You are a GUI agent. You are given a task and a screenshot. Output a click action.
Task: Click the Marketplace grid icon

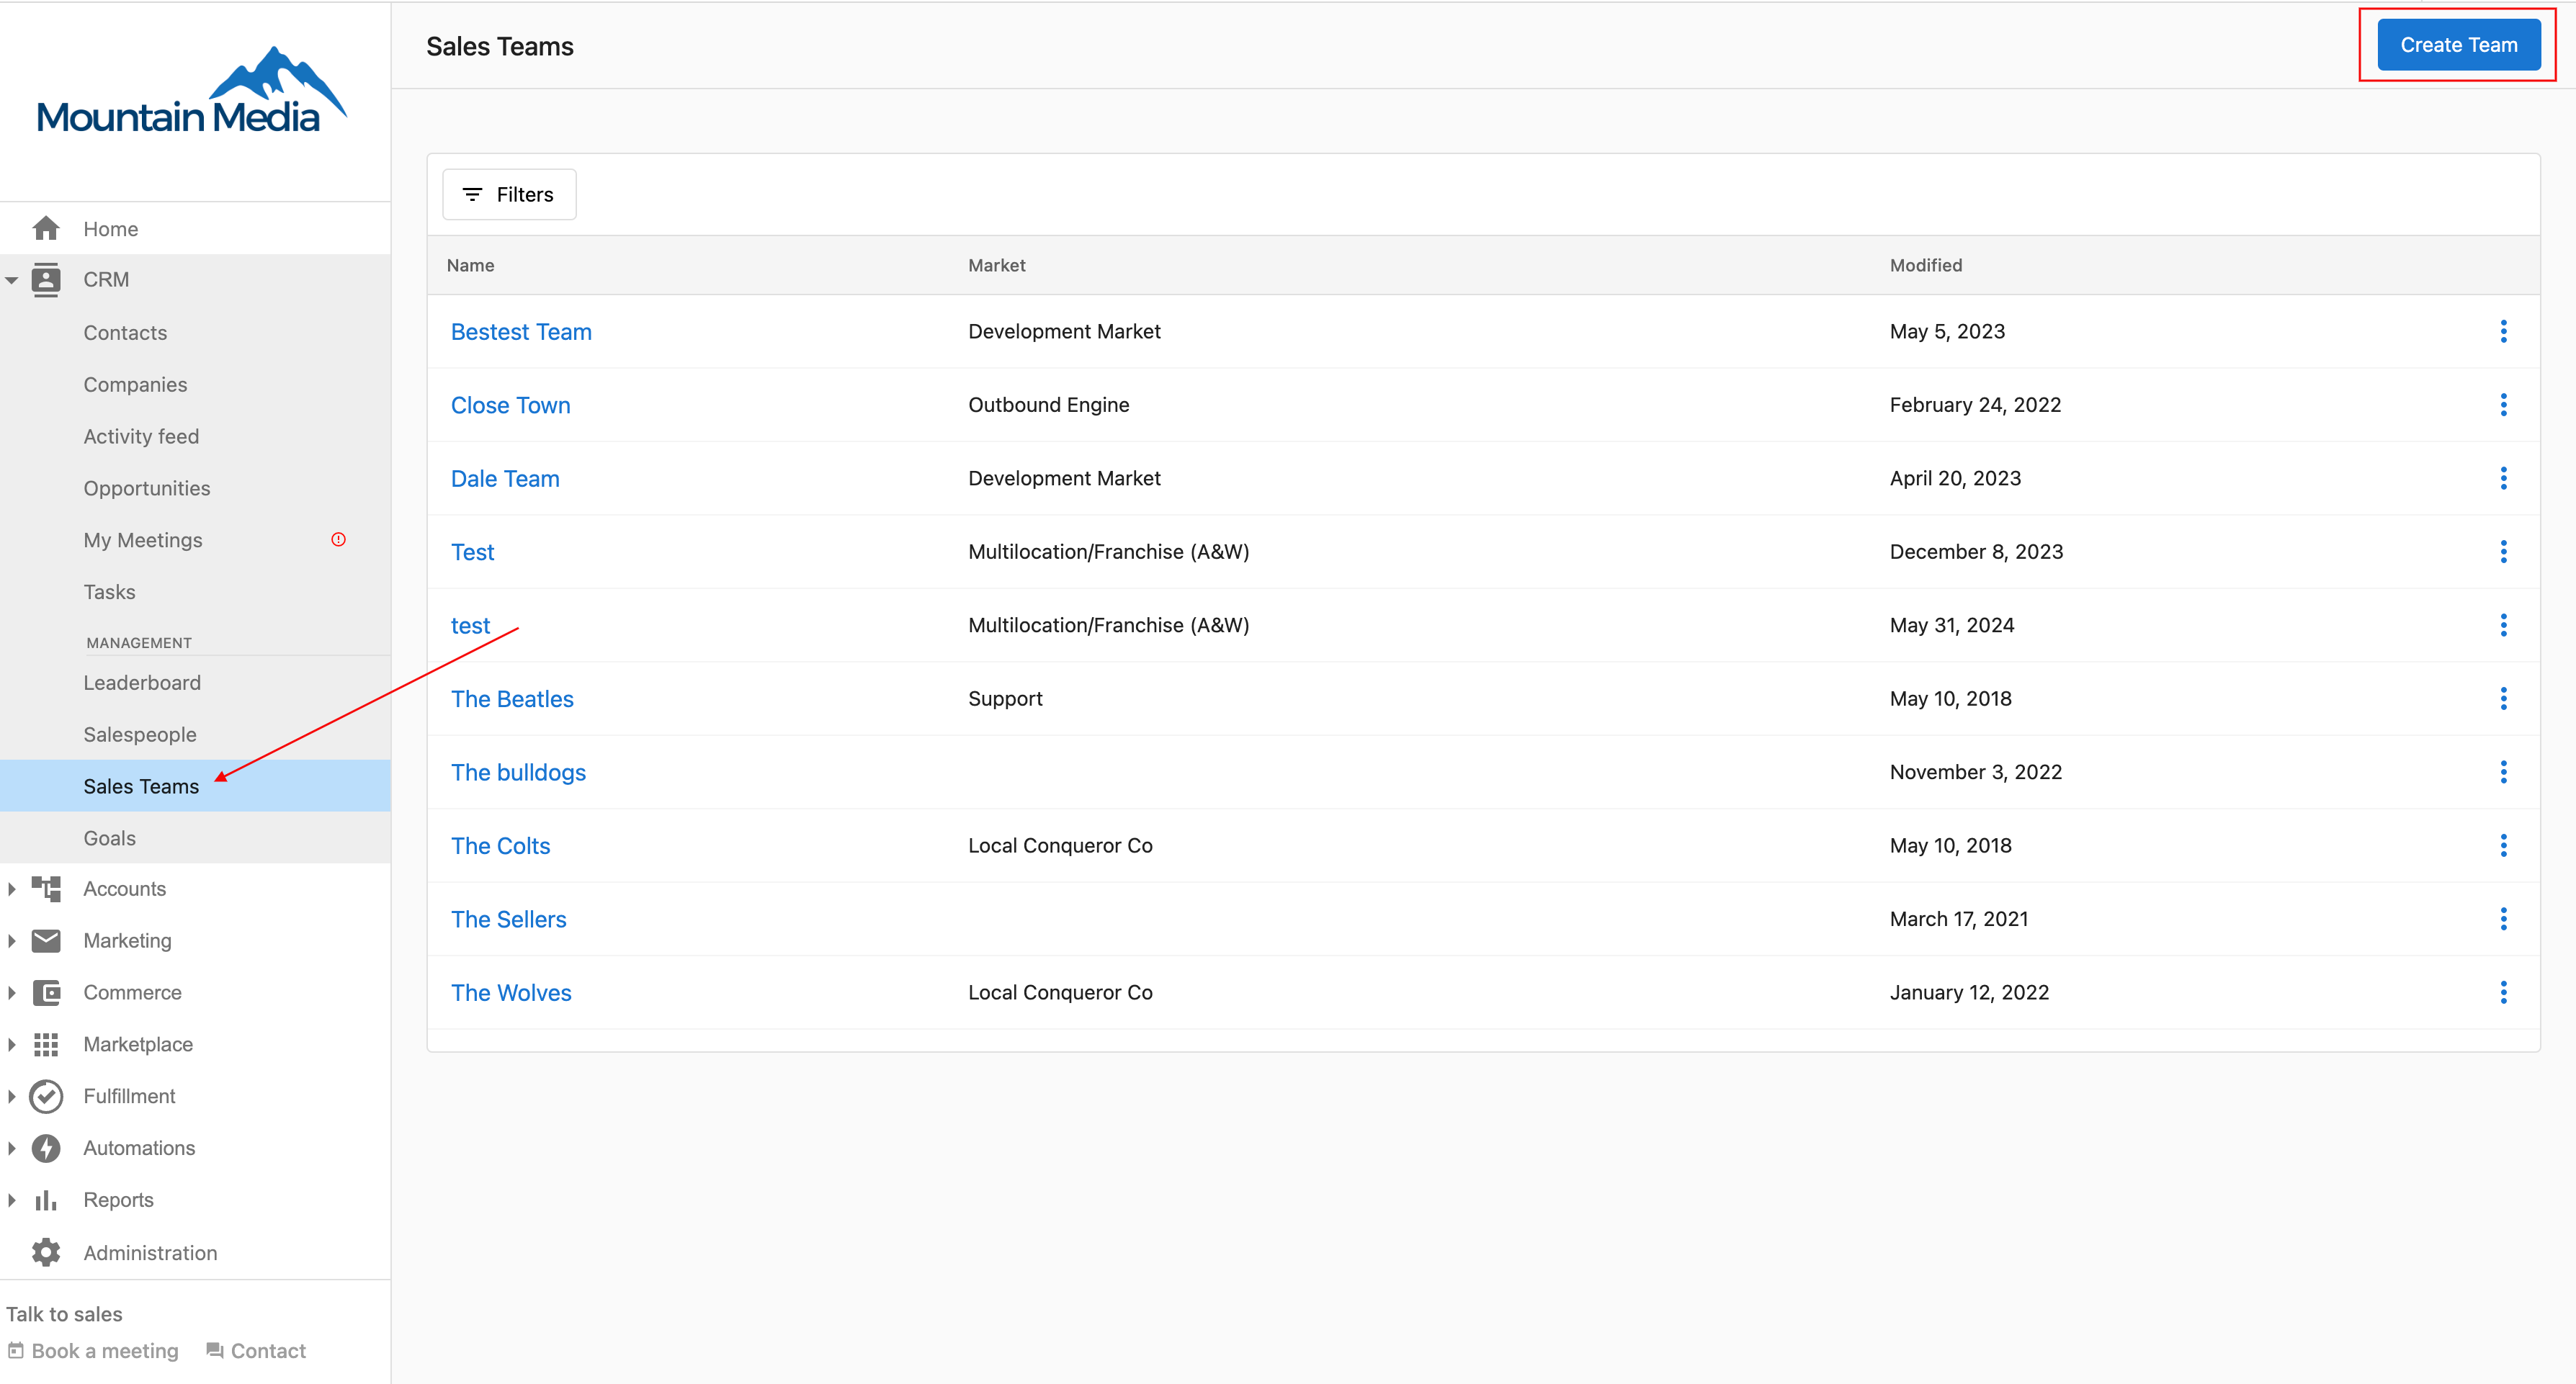[46, 1043]
